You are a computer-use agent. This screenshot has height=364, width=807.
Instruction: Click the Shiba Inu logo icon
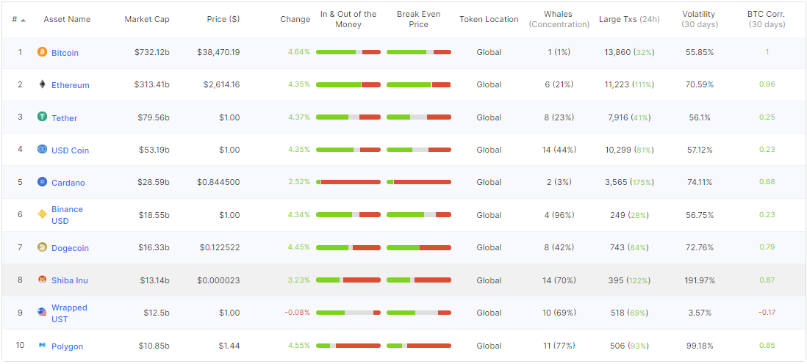pos(42,280)
